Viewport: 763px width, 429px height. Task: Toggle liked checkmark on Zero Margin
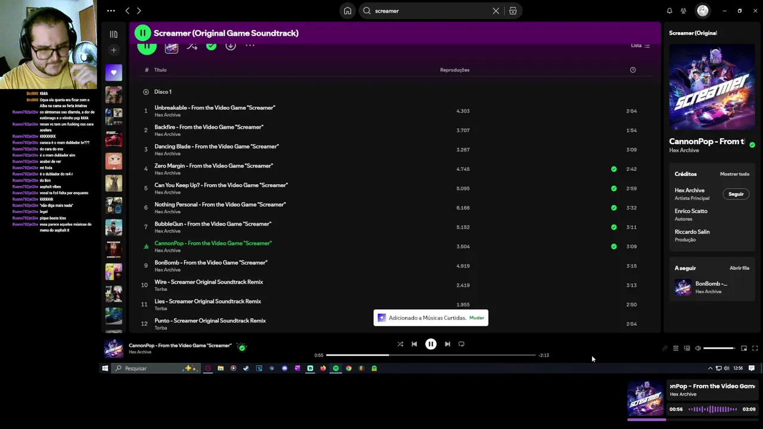click(x=614, y=169)
